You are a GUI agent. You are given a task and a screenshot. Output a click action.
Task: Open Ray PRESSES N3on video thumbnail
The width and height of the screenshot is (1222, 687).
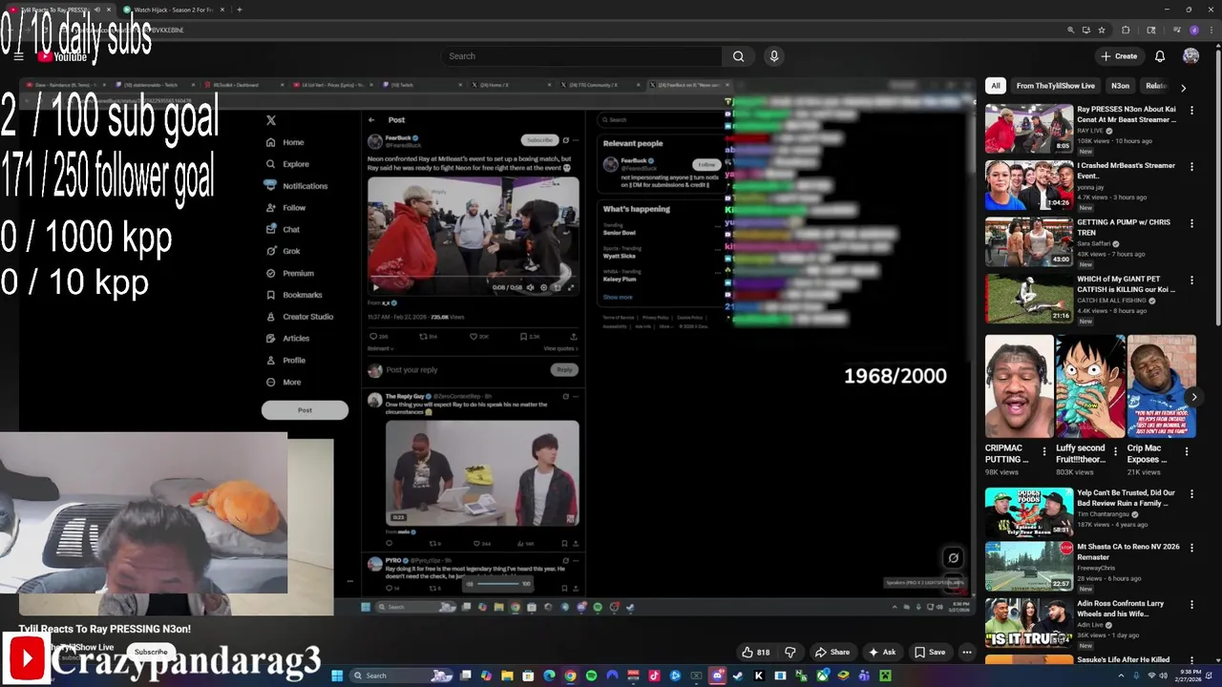click(1029, 128)
